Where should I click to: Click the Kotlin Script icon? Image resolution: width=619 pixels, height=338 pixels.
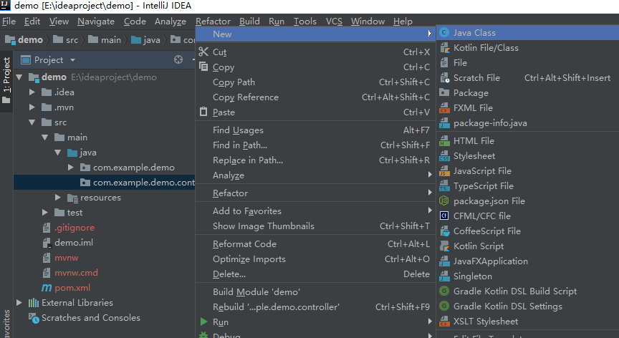click(444, 246)
